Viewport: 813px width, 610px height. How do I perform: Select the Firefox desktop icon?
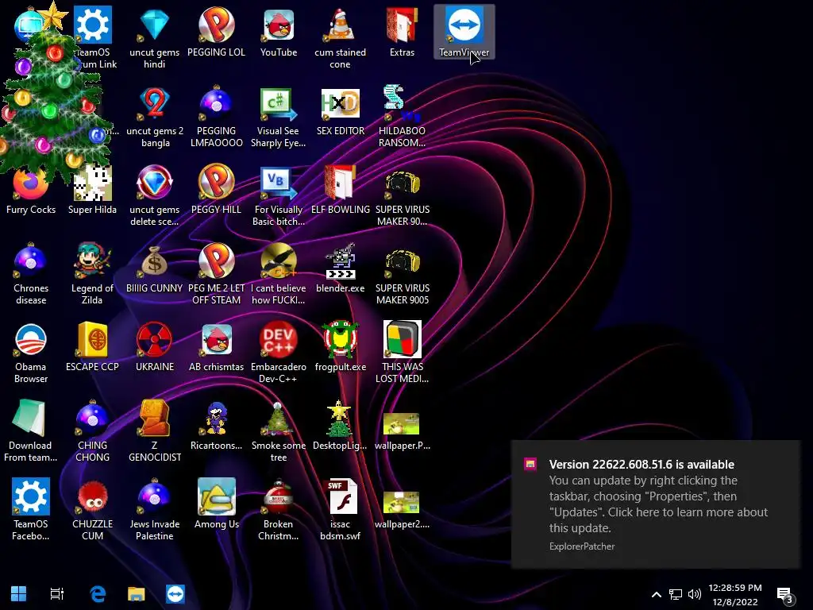(x=31, y=189)
